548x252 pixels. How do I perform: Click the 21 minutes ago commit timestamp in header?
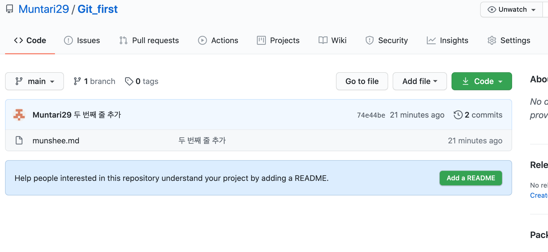[417, 115]
